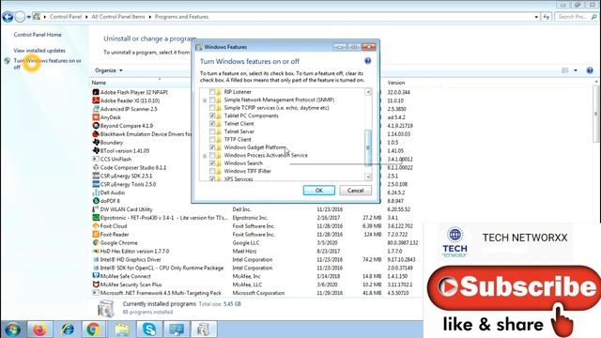Image resolution: width=601 pixels, height=338 pixels.
Task: Select the Intel HD Graphics Driver row
Action: tap(255, 260)
